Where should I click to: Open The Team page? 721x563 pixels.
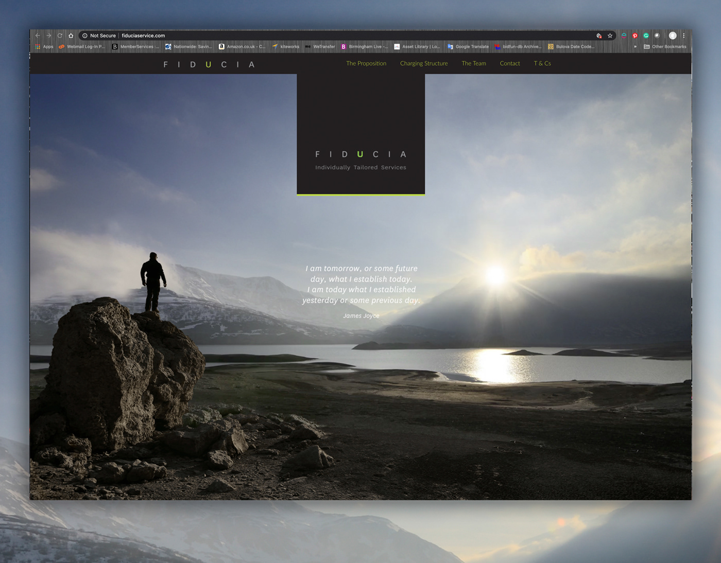pos(474,63)
